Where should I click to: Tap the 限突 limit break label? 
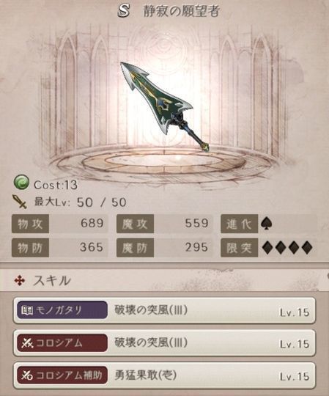click(239, 248)
